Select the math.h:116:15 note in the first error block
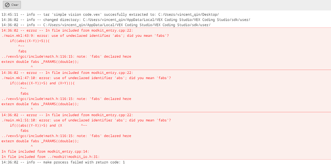 66,56
